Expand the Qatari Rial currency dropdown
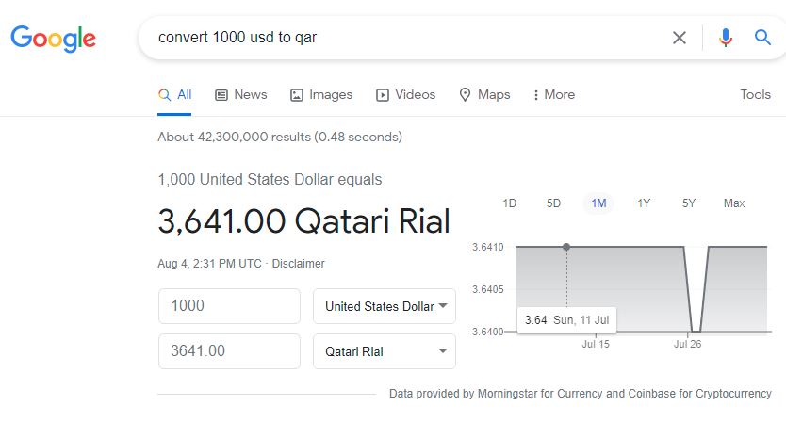Screen dimensions: 786x422 point(385,351)
